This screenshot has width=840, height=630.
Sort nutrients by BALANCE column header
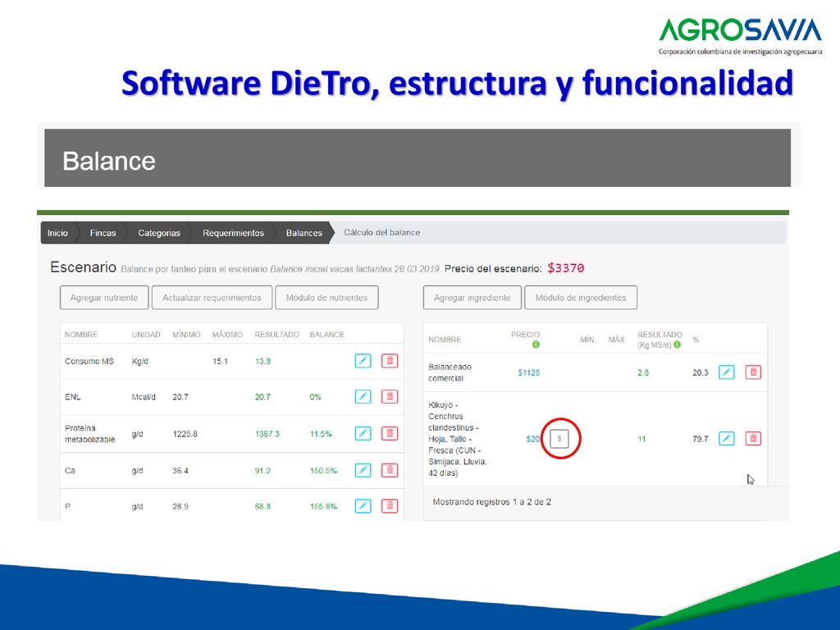tap(326, 335)
